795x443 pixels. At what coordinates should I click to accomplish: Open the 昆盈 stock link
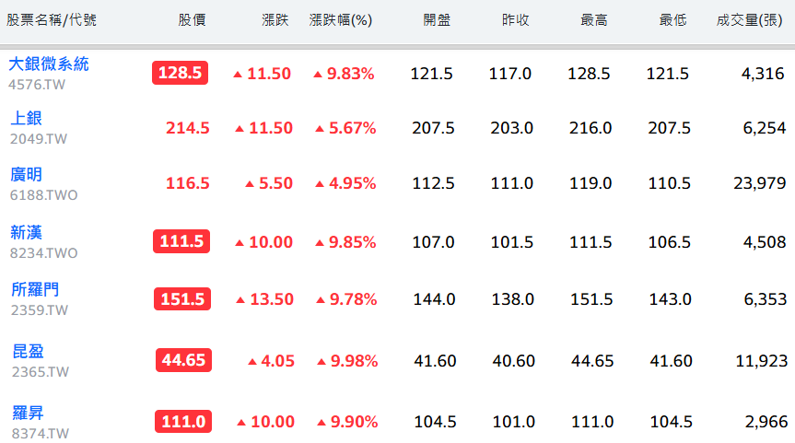(28, 351)
